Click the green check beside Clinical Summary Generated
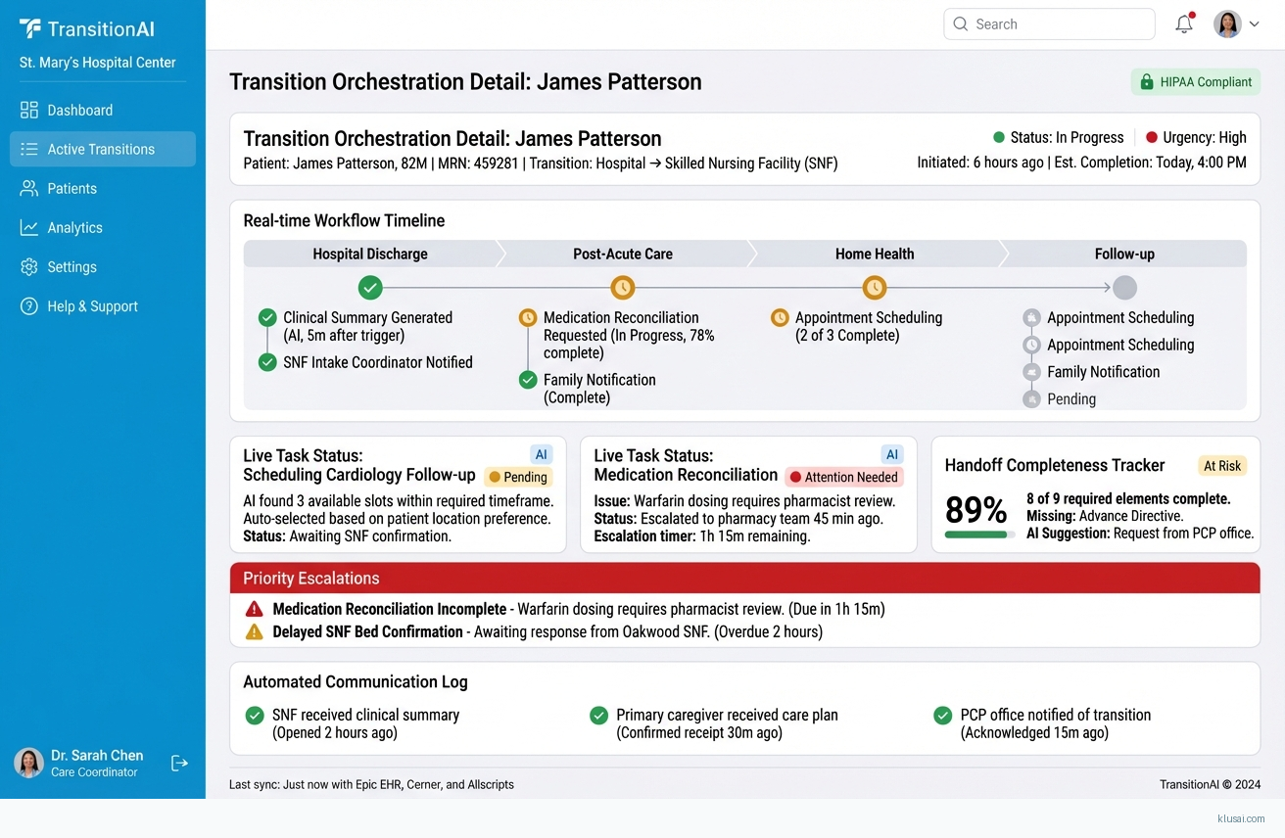 (267, 318)
